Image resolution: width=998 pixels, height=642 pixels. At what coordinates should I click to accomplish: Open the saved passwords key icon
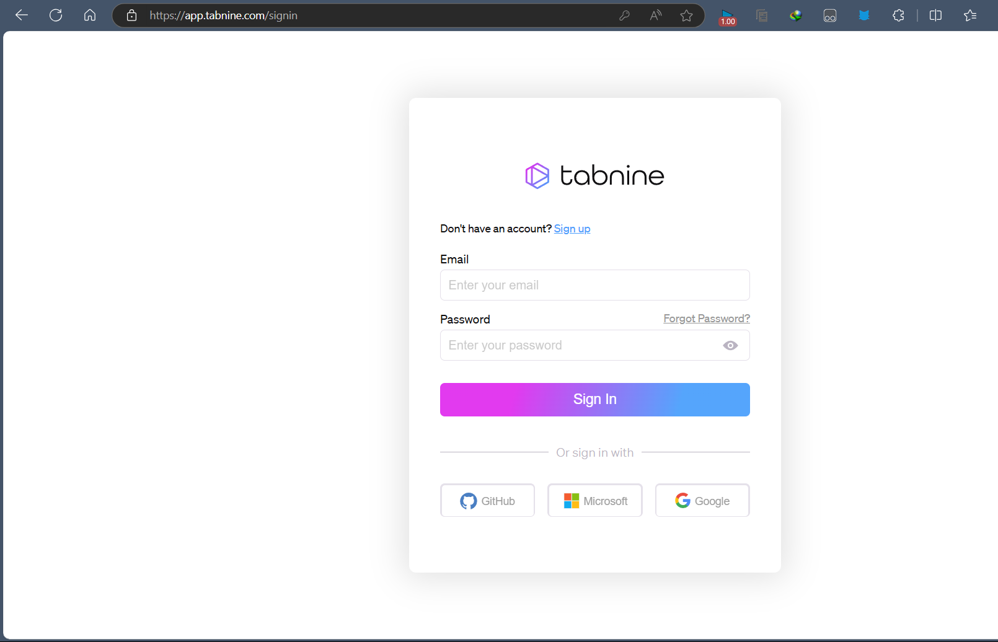pos(624,15)
